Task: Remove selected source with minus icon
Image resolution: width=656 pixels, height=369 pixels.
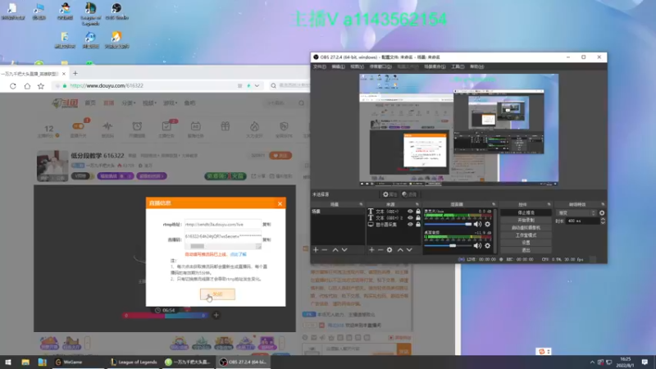Action: [x=380, y=250]
